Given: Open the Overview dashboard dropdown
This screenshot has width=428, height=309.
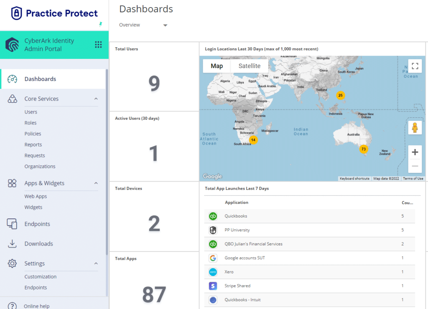Looking at the screenshot, I should pos(143,25).
